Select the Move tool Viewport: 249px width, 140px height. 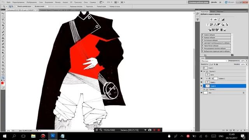tap(3, 14)
